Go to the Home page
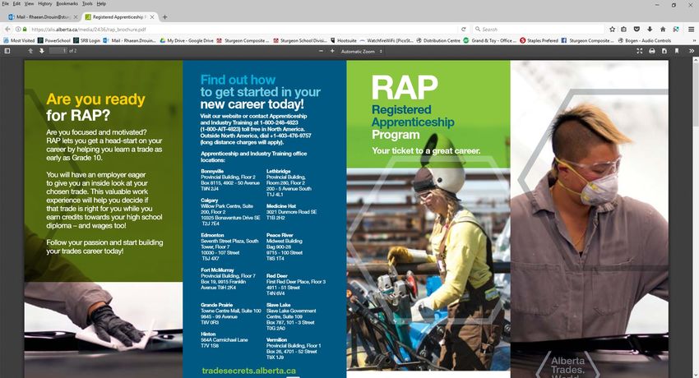699x378 pixels. [663, 29]
